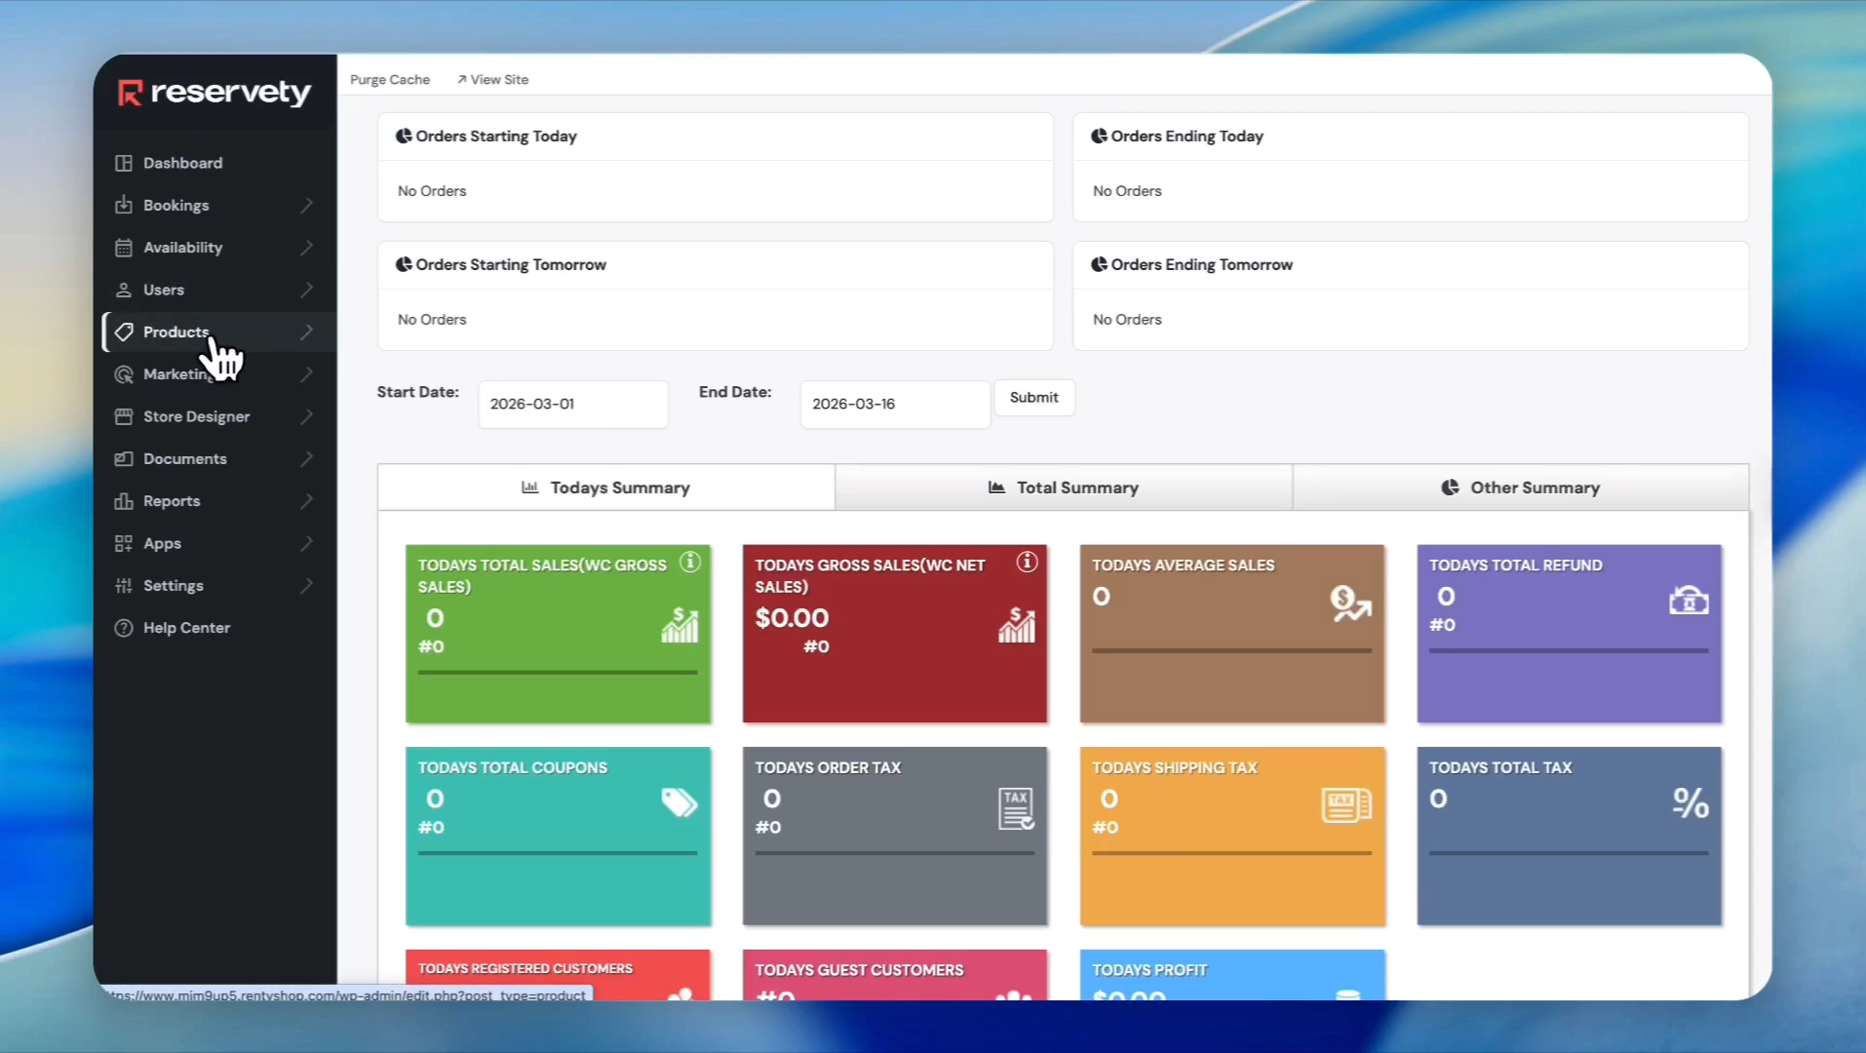The height and width of the screenshot is (1053, 1866).
Task: Click the Dashboard sidebar icon
Action: coord(124,163)
